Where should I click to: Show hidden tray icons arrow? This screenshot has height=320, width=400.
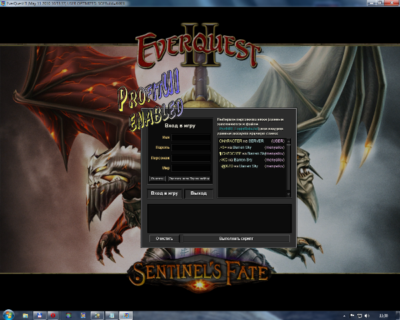345,315
